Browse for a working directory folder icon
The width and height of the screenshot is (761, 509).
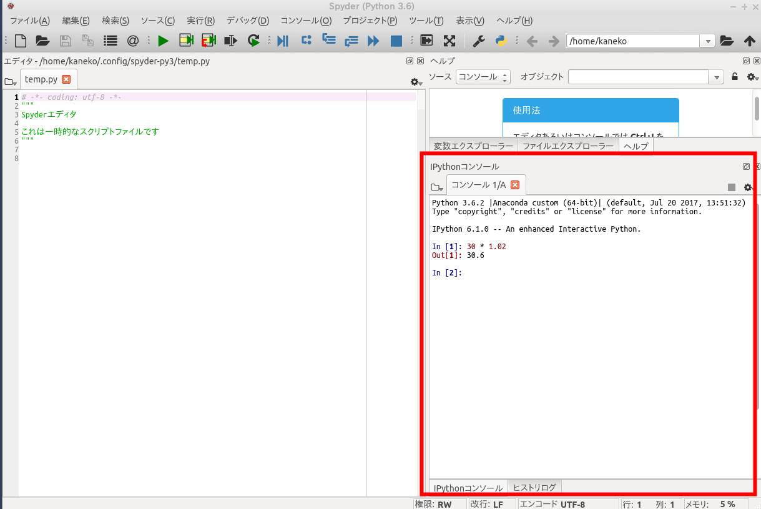coord(727,41)
